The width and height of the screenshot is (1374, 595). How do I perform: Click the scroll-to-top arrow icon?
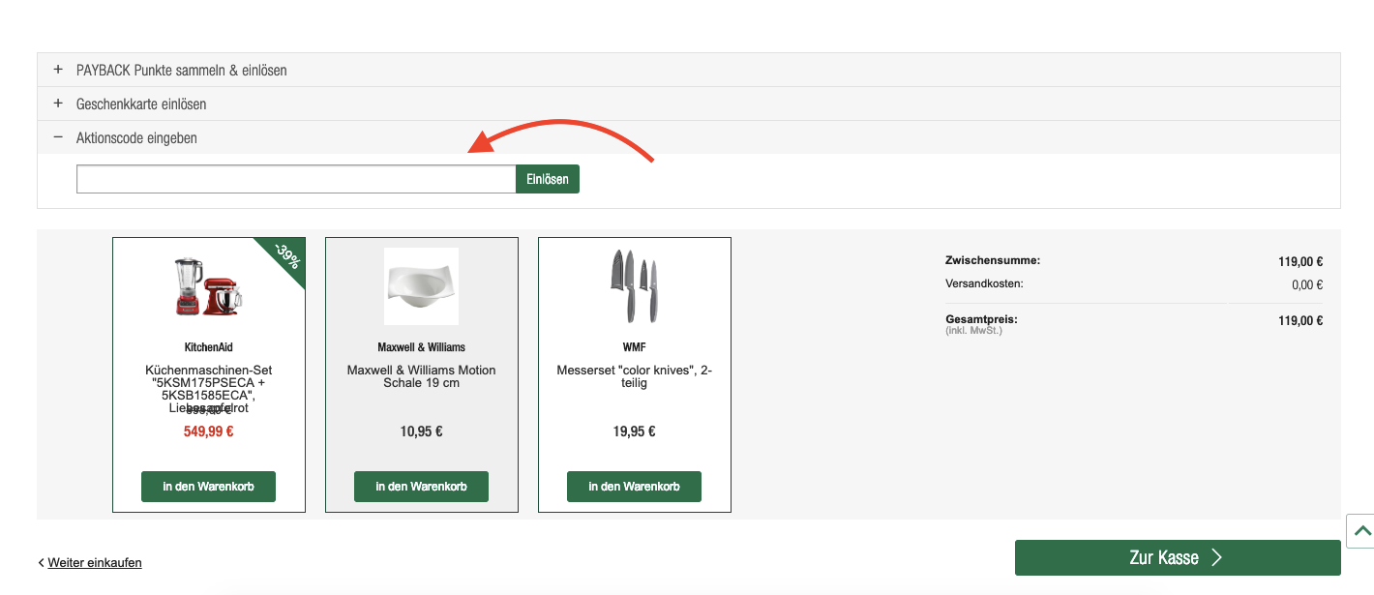point(1362,530)
